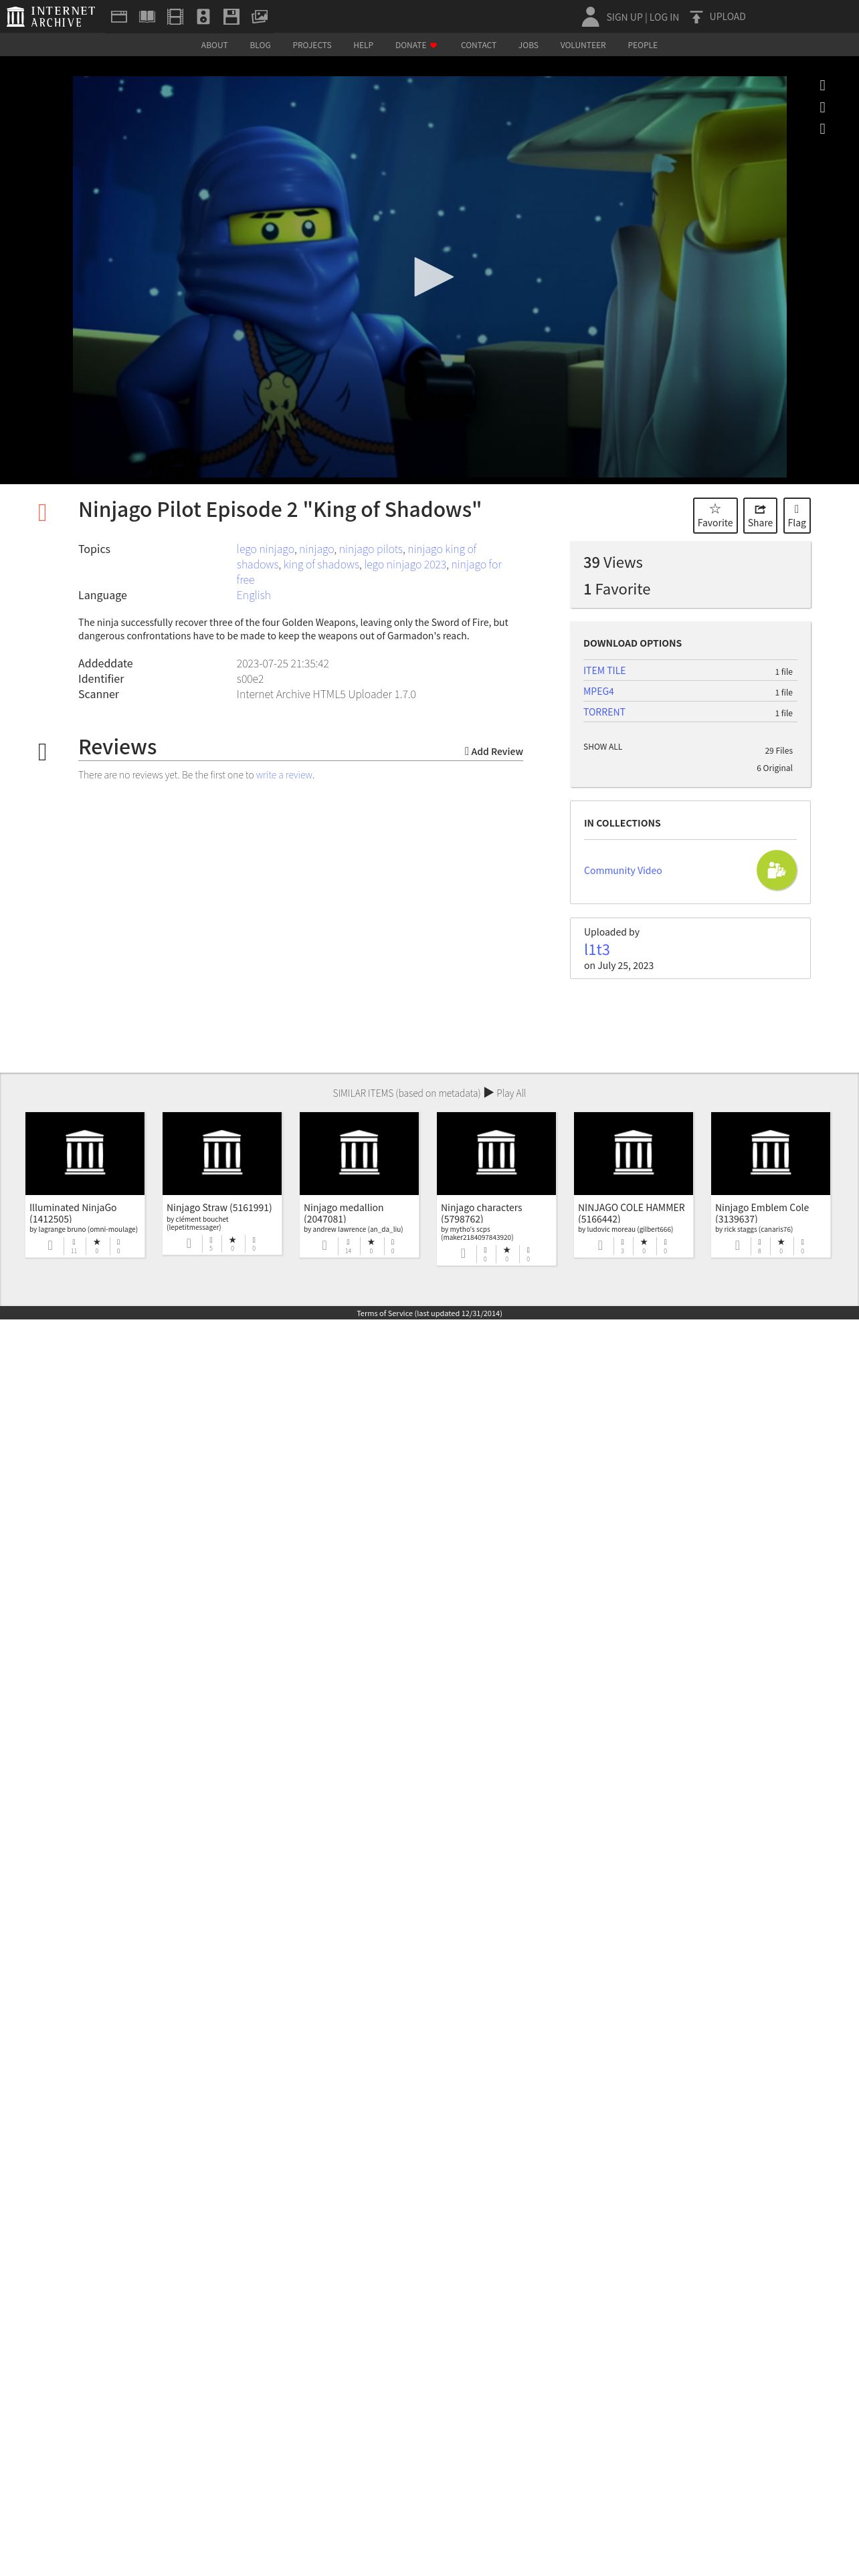This screenshot has width=859, height=2576.
Task: Click the upload arrow icon
Action: pos(696,17)
